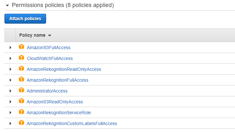Viewport: 235px width, 133px height.
Task: Expand the AmazonS3FullAccess policy row
Action: [10, 48]
